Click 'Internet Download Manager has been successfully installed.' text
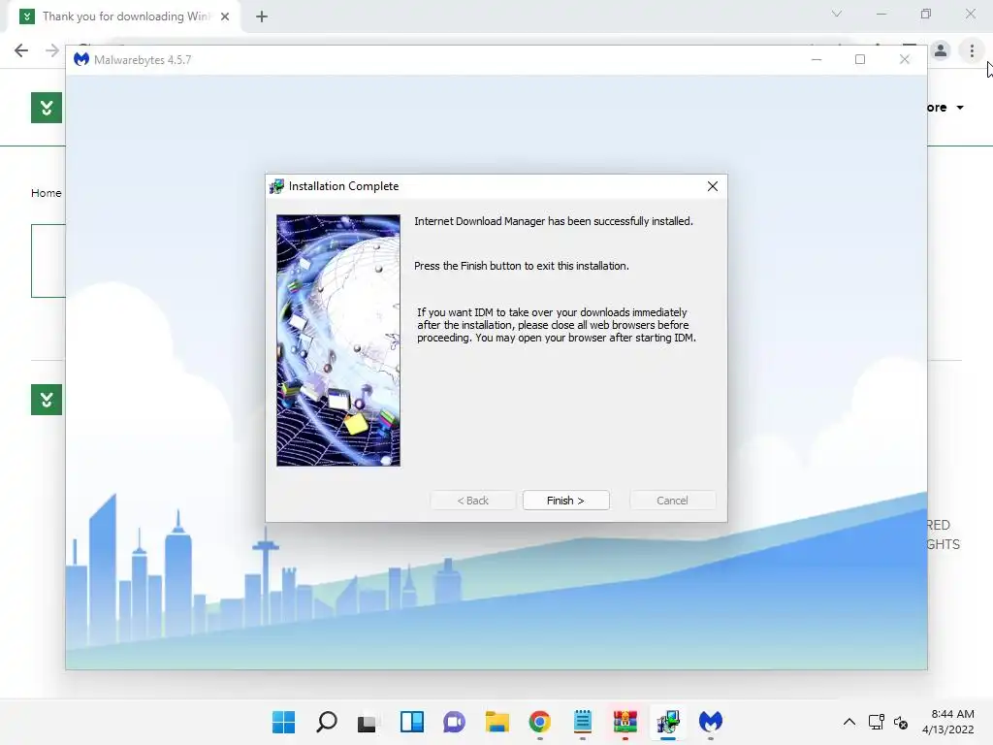 554,221
